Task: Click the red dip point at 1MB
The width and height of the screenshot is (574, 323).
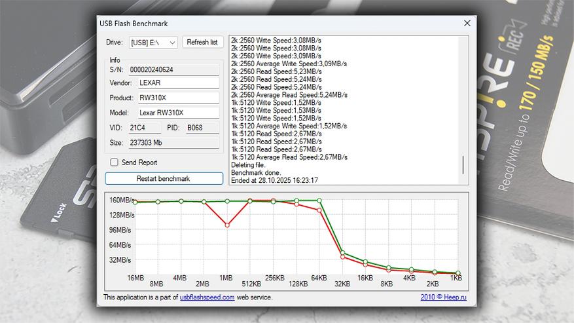Action: click(x=227, y=225)
